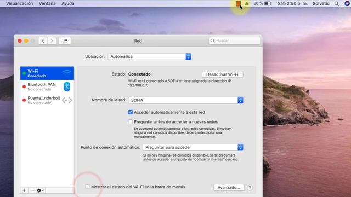This screenshot has height=197, width=351.
Task: Click the Red window title
Action: (138, 41)
